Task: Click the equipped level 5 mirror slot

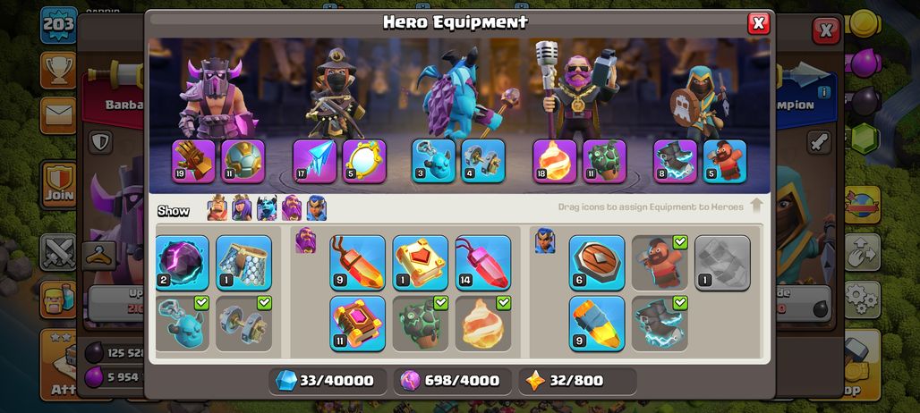Action: [364, 161]
